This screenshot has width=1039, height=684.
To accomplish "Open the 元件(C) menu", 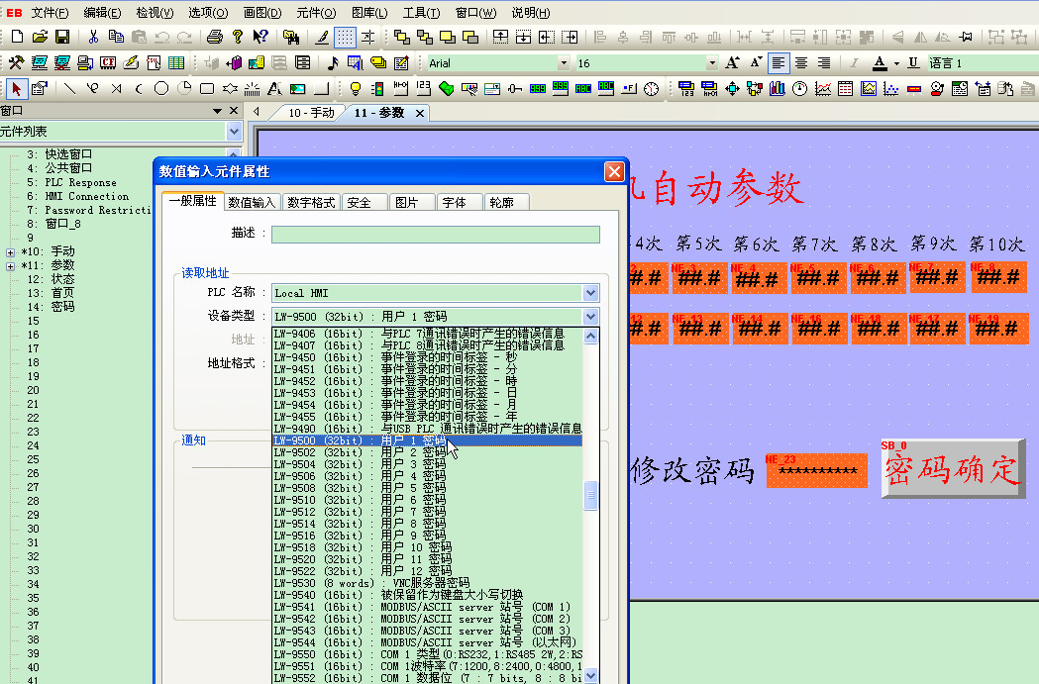I will 316,13.
